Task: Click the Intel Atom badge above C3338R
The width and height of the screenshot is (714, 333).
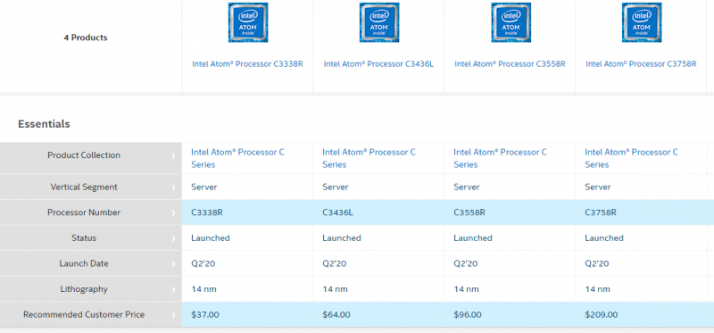Action: click(x=248, y=22)
